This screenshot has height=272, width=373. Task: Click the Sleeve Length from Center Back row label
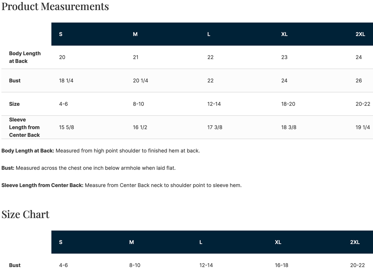[x=25, y=127]
